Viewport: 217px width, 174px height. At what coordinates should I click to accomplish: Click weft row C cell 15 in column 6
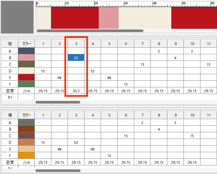[x=126, y=136]
